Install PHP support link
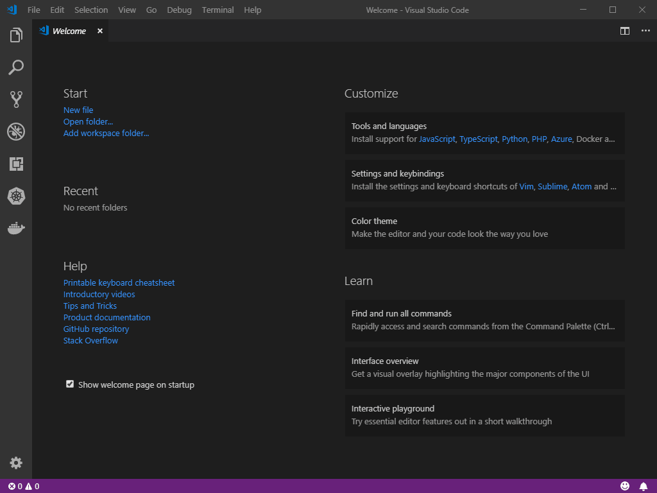 point(539,139)
